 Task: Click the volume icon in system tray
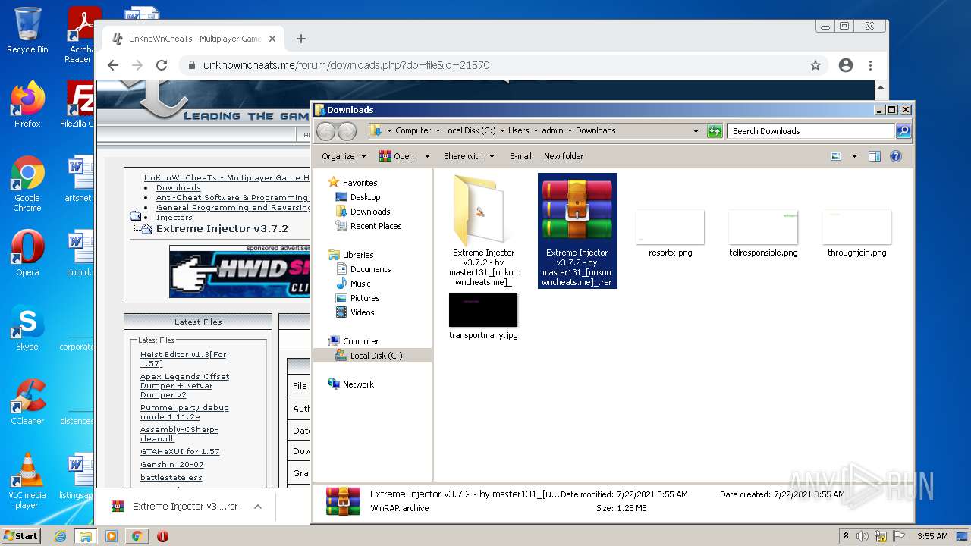(863, 536)
